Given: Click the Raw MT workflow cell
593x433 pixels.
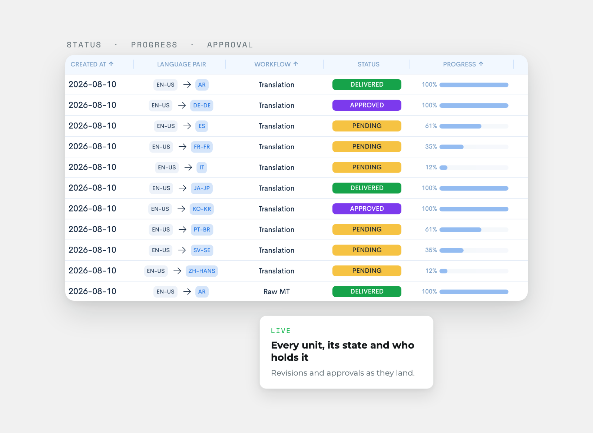Looking at the screenshot, I should point(276,292).
